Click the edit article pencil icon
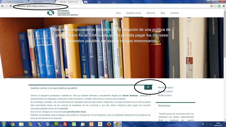 (148, 87)
